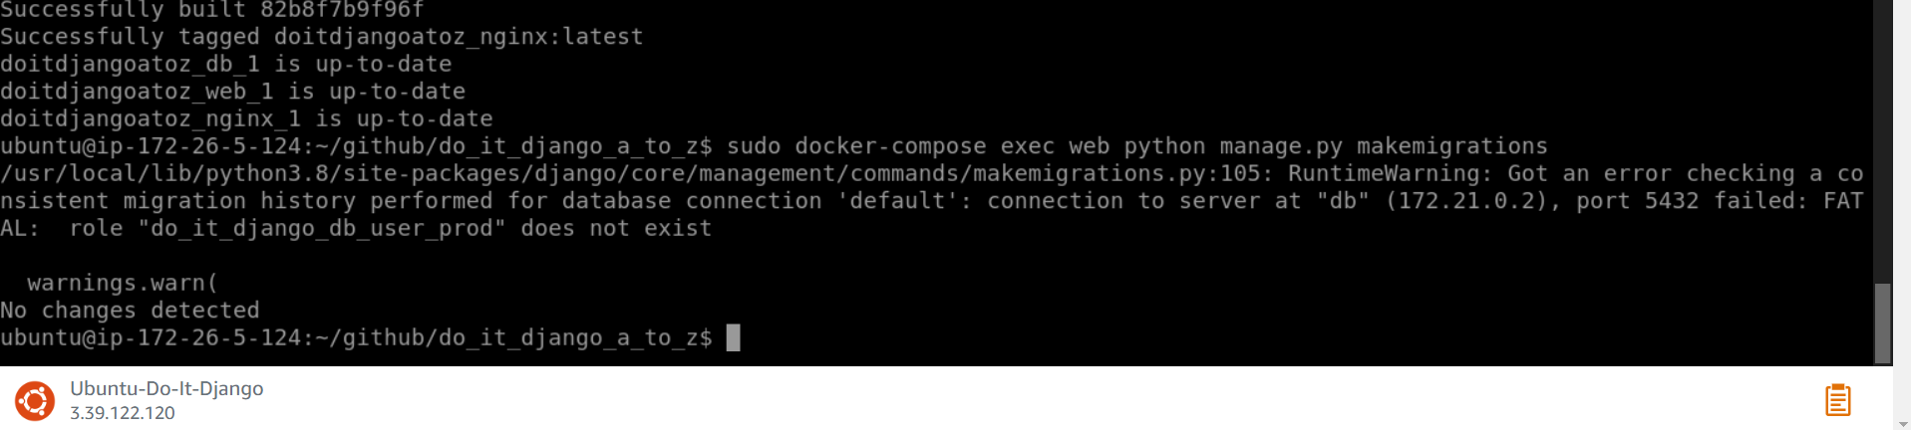Click the makemigrations.py:105 file path text
This screenshot has width=1911, height=430.
pyautogui.click(x=636, y=174)
